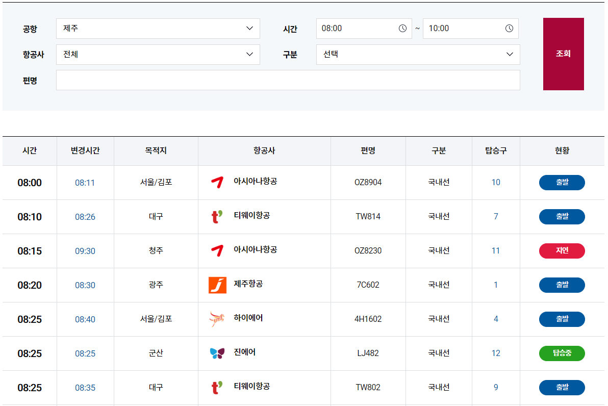
Task: Click the 출발 status badge for TW802
Action: point(562,388)
